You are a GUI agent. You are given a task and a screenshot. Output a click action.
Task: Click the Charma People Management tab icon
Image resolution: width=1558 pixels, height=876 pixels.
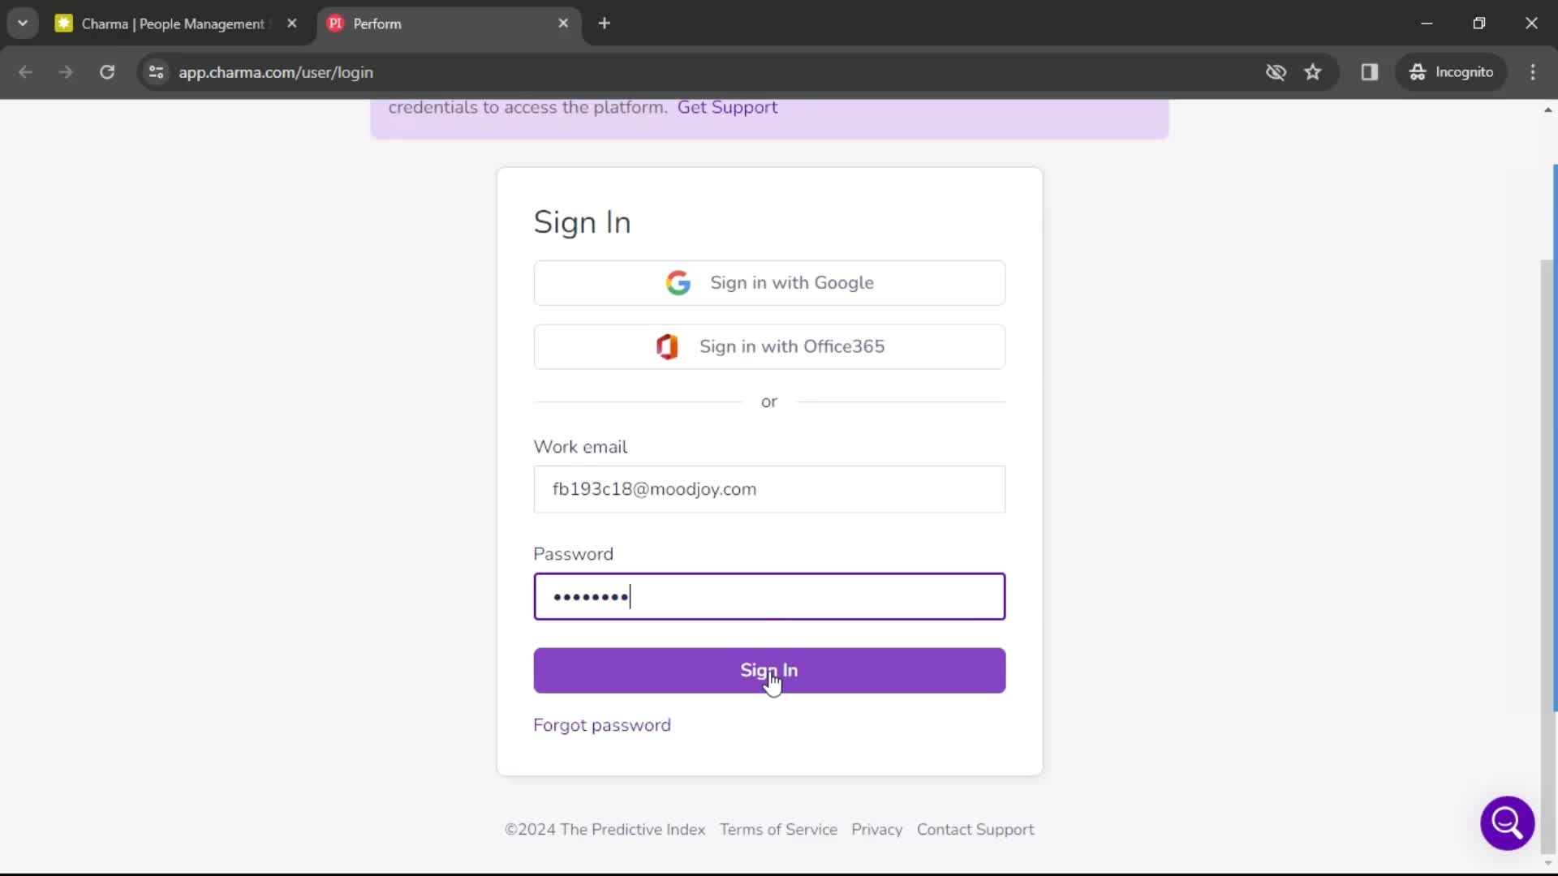pyautogui.click(x=63, y=24)
